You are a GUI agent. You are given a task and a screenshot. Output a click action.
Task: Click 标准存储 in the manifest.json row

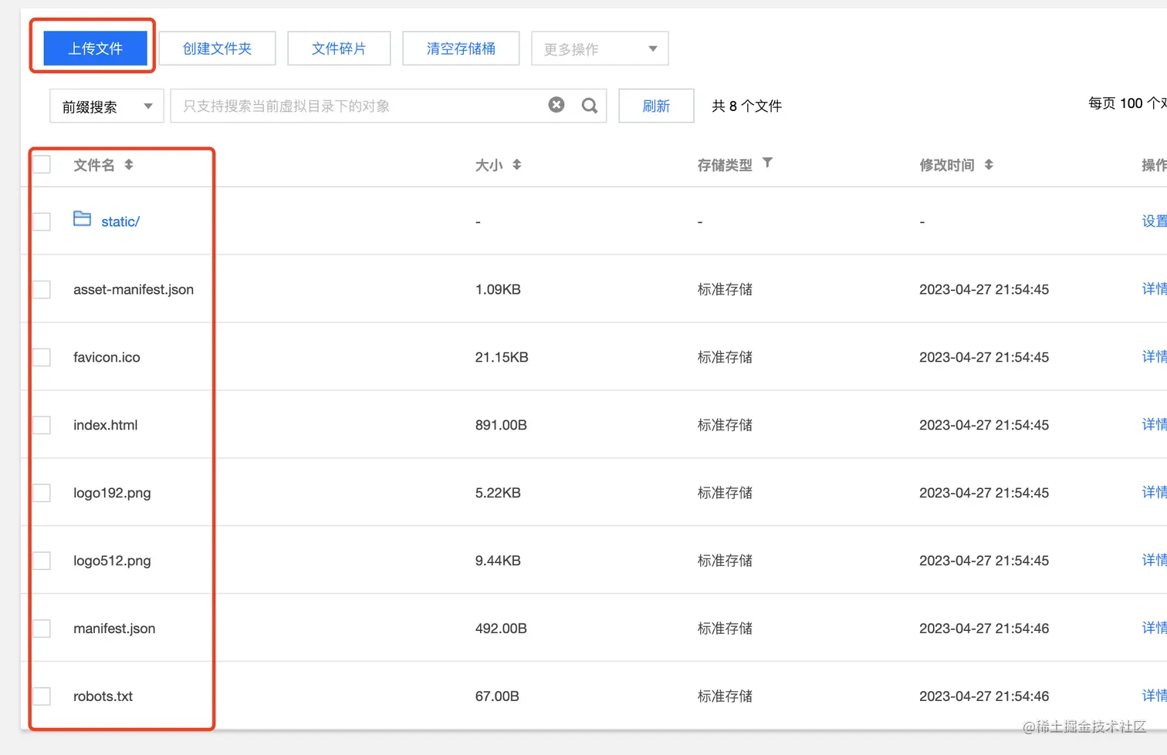click(725, 629)
